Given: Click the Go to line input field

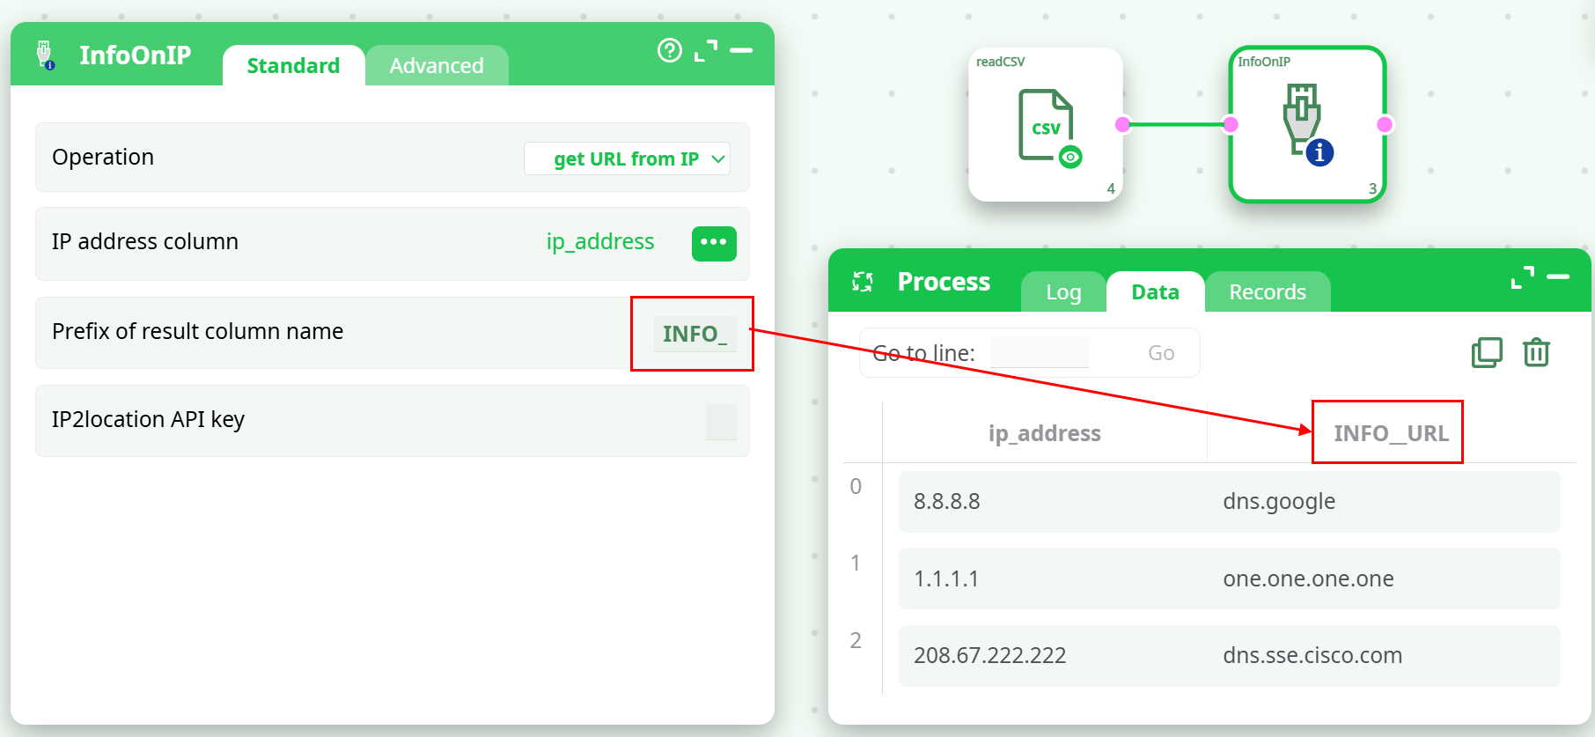Looking at the screenshot, I should (1040, 353).
